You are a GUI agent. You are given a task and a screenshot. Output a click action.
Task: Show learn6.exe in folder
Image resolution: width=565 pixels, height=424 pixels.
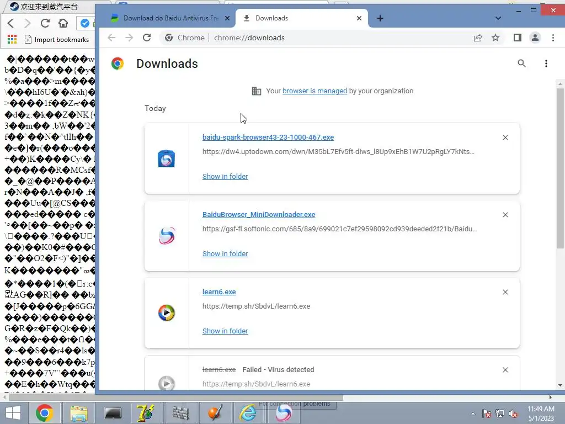225,331
